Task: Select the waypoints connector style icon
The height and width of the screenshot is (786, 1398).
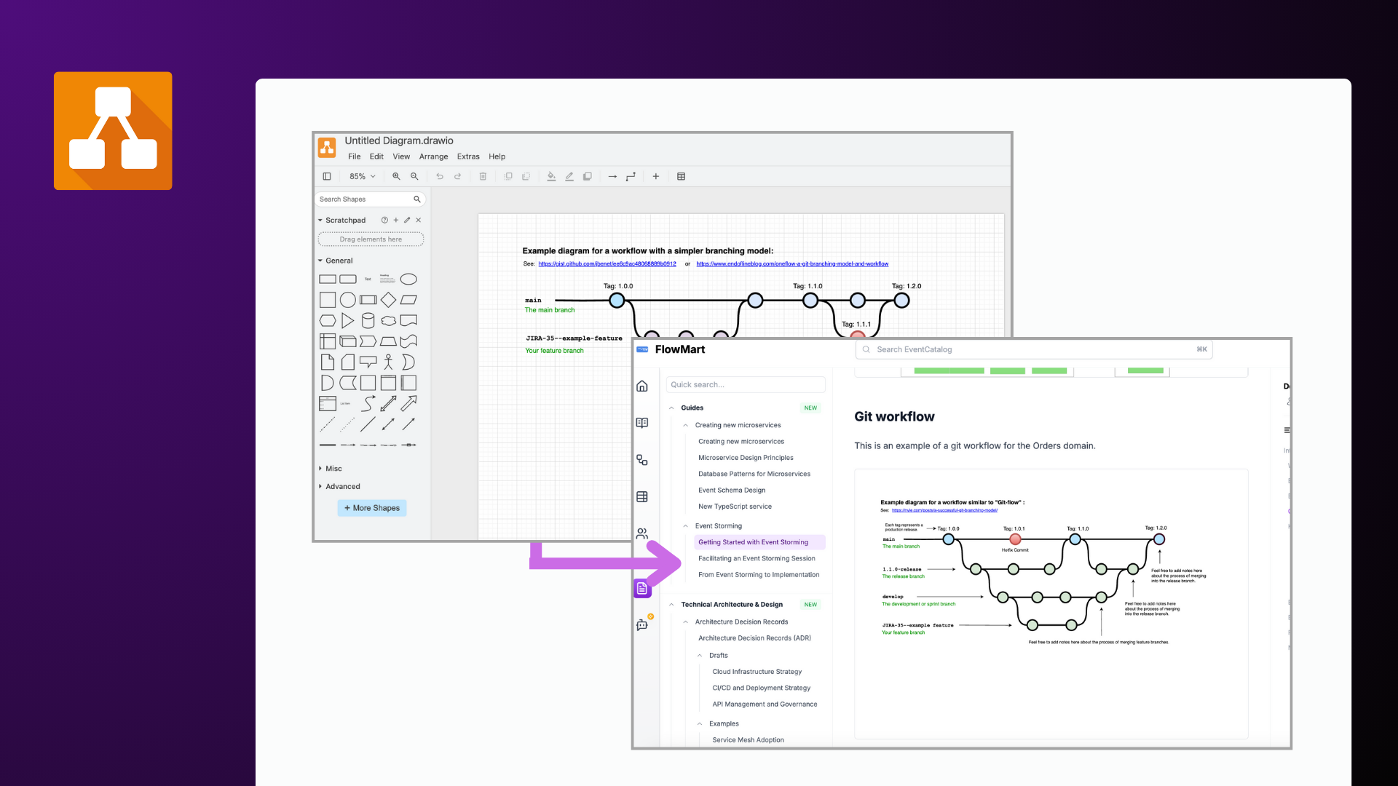Action: (631, 176)
